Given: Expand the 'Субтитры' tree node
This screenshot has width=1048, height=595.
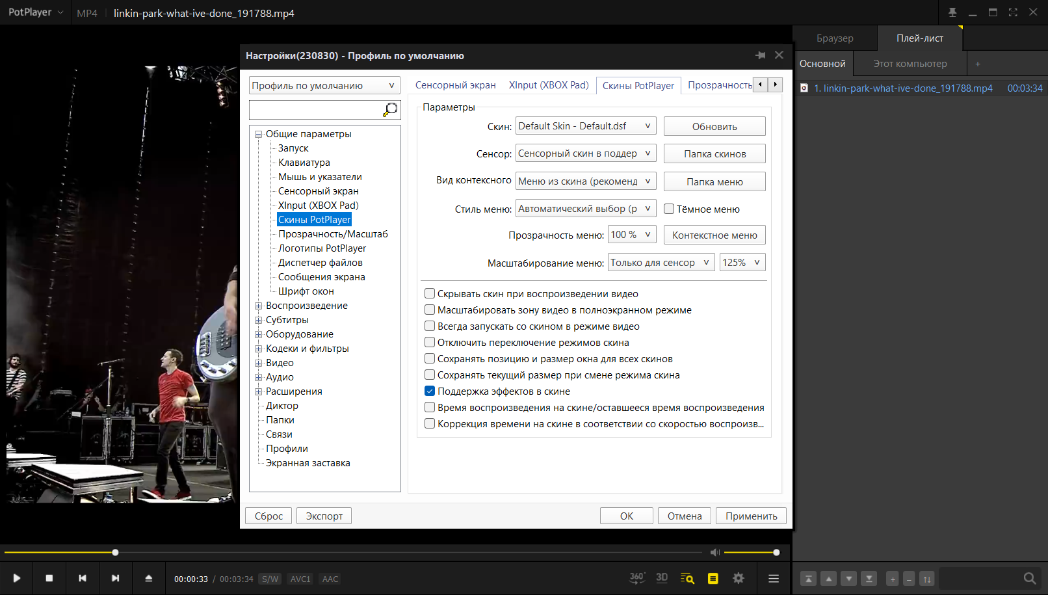Looking at the screenshot, I should [258, 320].
